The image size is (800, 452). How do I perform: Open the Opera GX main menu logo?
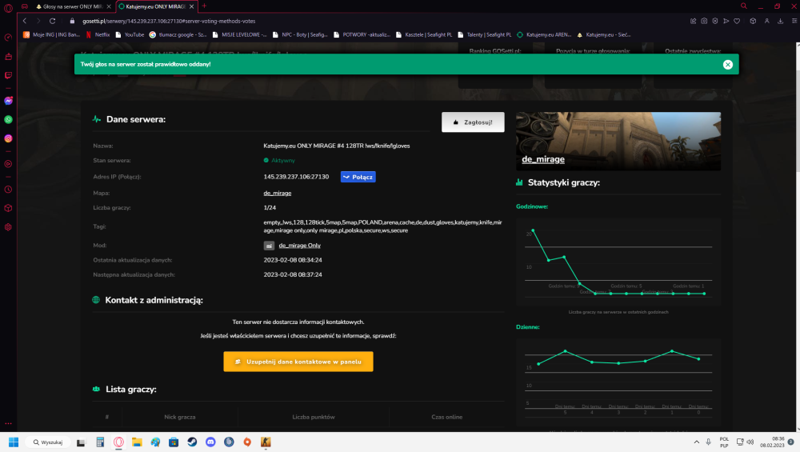[x=8, y=8]
